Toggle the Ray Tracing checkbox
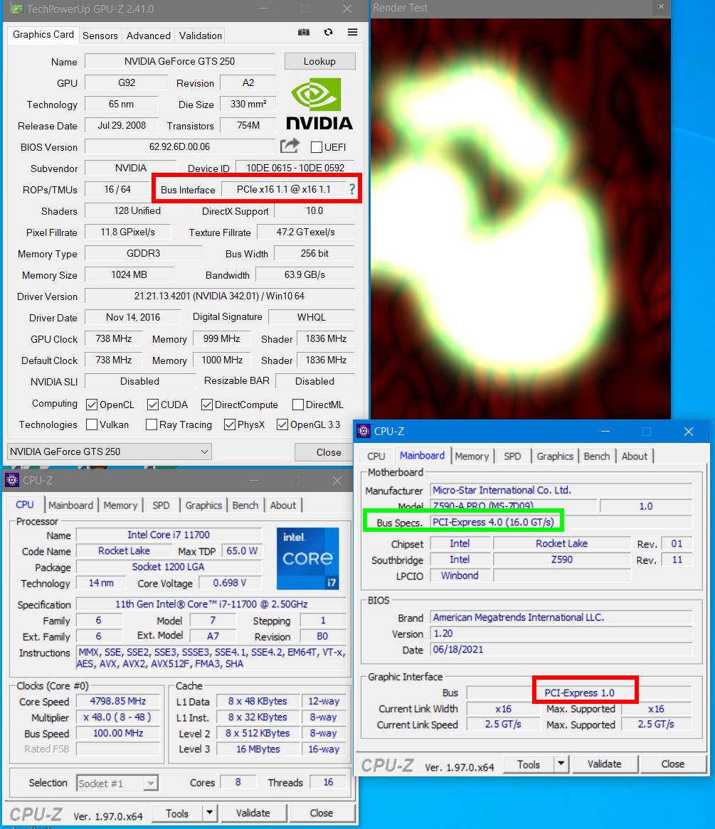 (152, 424)
